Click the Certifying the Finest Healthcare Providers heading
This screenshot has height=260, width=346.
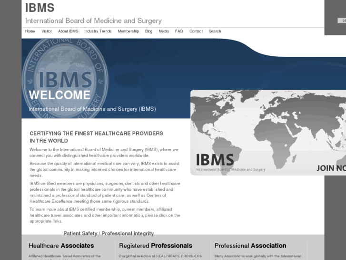97,137
